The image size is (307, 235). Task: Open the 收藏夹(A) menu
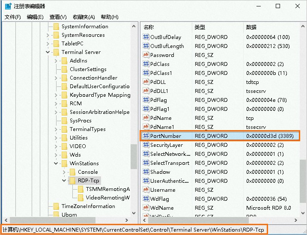83,17
